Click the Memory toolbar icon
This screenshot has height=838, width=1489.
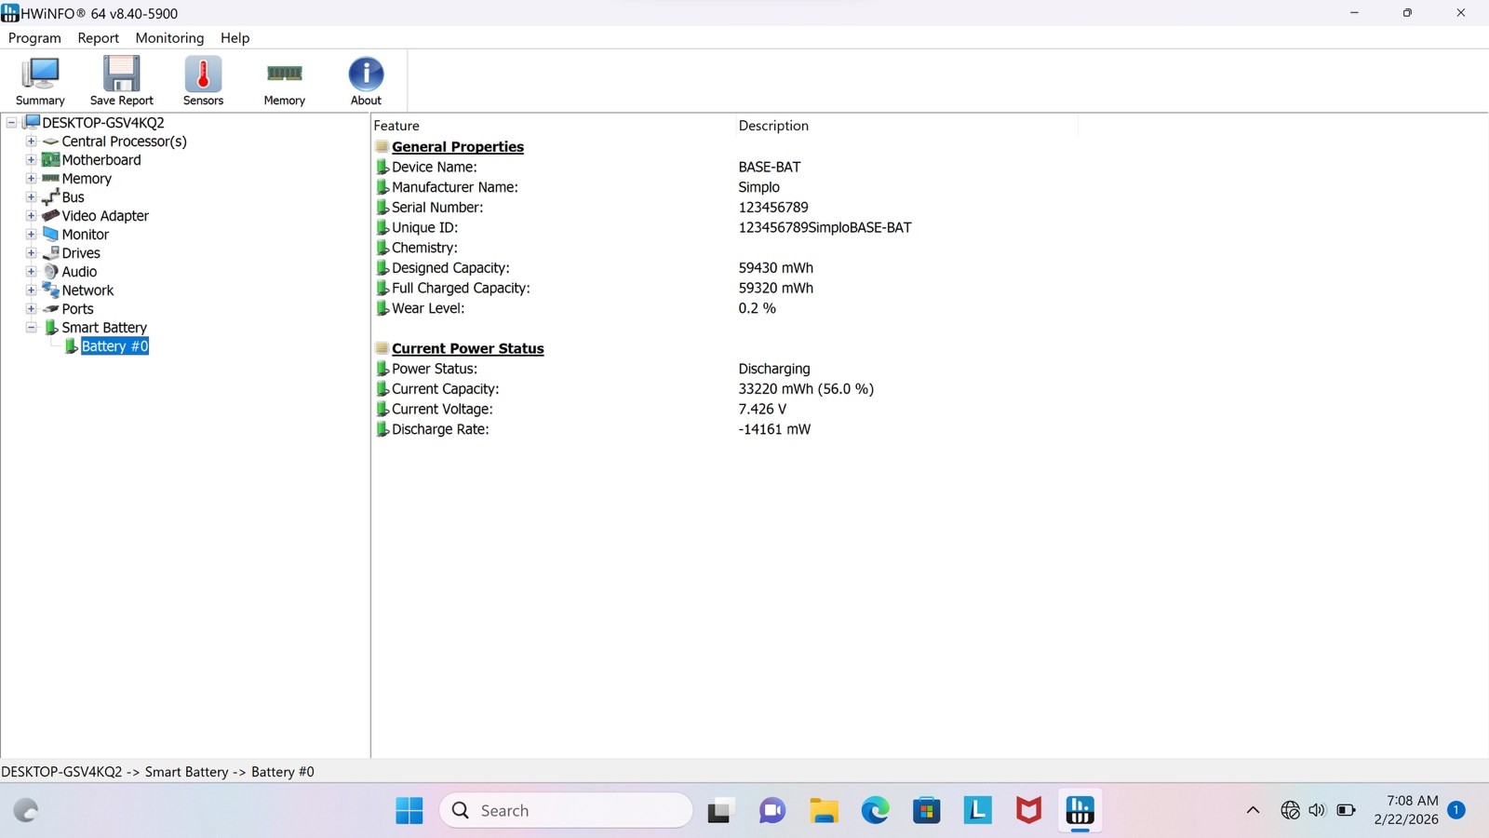pyautogui.click(x=285, y=81)
